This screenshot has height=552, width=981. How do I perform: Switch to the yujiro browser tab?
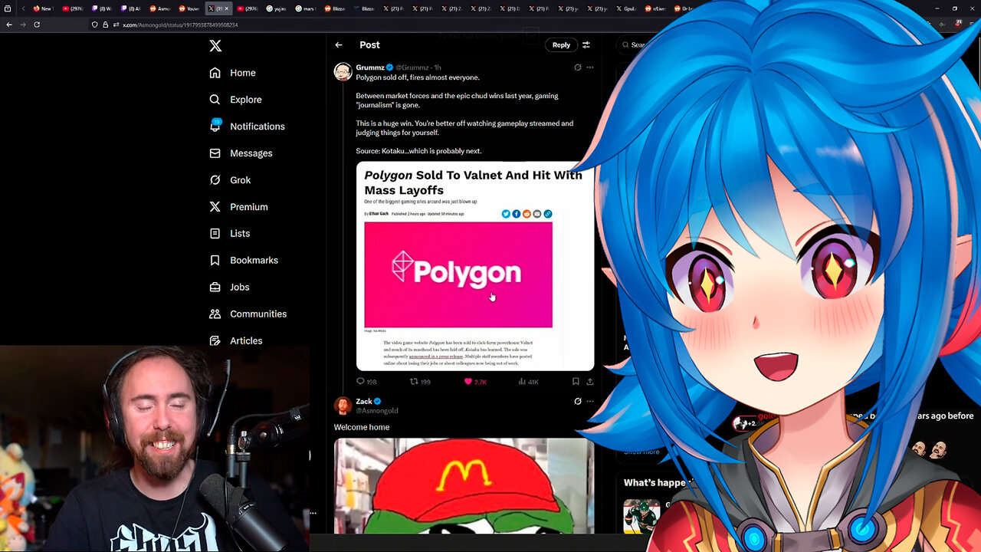click(x=277, y=8)
